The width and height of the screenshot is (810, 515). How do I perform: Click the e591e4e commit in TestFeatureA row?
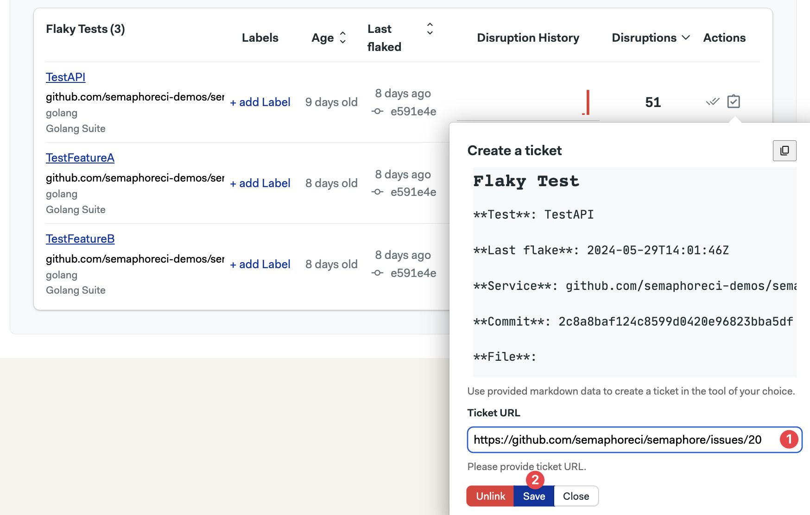point(413,192)
